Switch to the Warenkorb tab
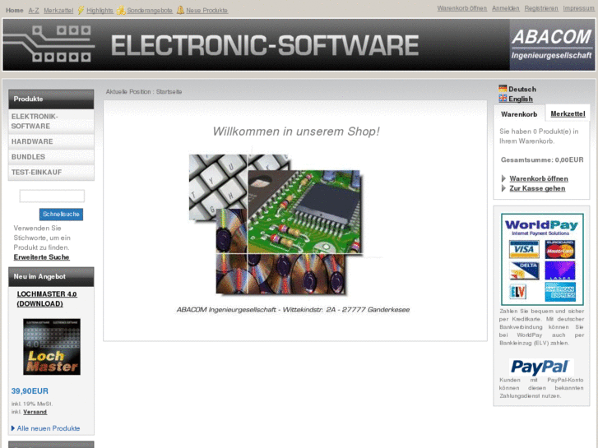 coord(519,114)
